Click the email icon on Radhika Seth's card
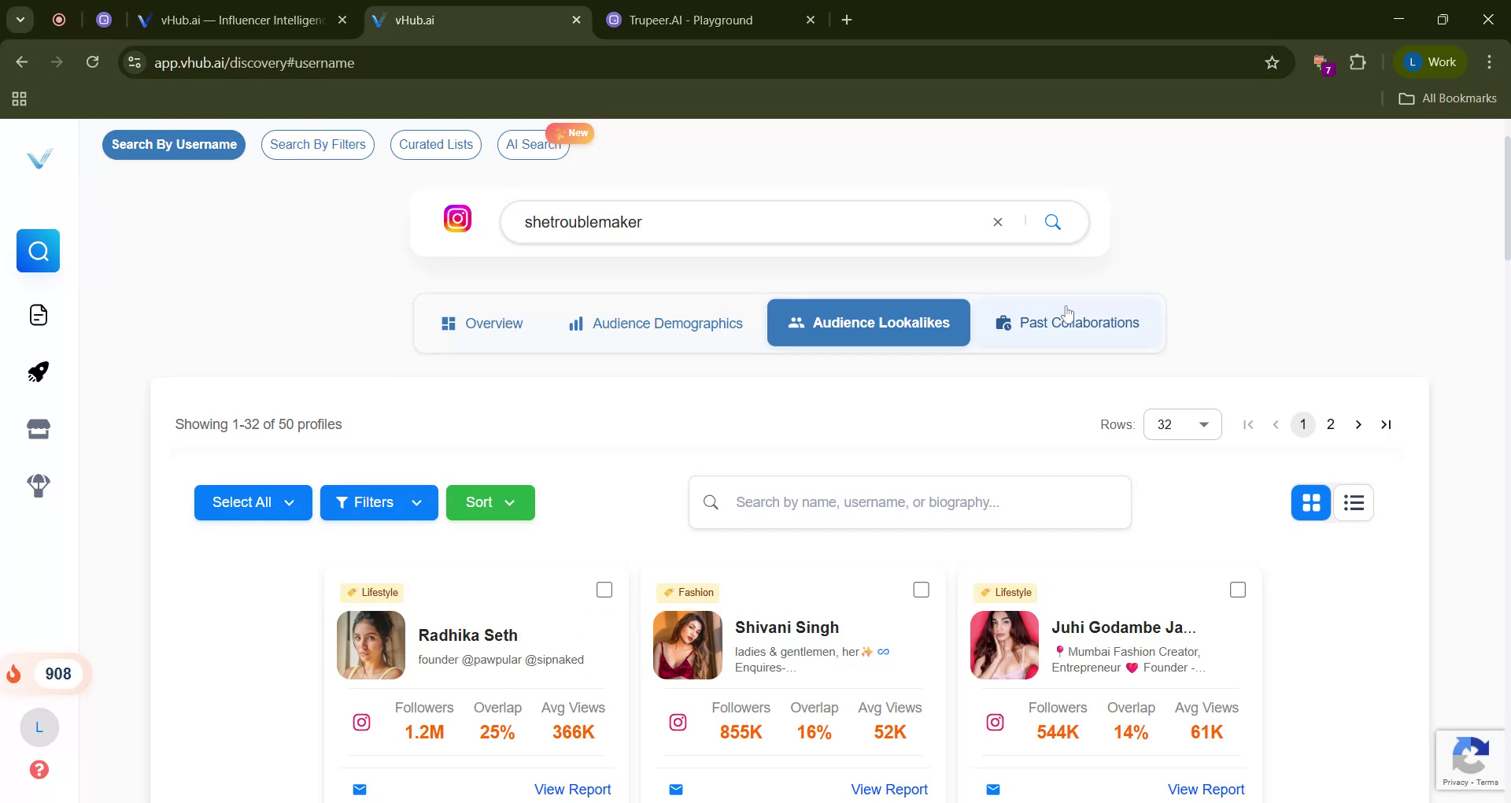Screen dimensions: 1511x803 [360, 790]
